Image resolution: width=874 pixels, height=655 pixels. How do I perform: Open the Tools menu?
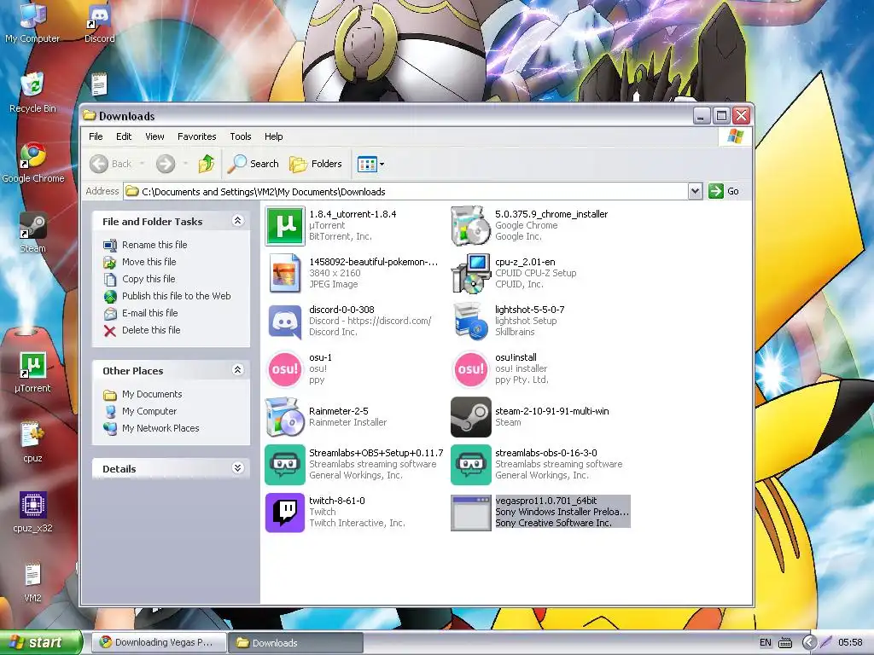coord(240,136)
